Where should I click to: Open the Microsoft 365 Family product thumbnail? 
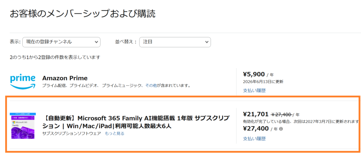(x=23, y=126)
